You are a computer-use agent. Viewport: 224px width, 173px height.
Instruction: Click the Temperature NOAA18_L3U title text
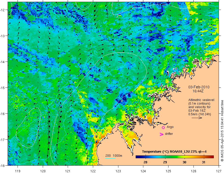(x=174, y=152)
